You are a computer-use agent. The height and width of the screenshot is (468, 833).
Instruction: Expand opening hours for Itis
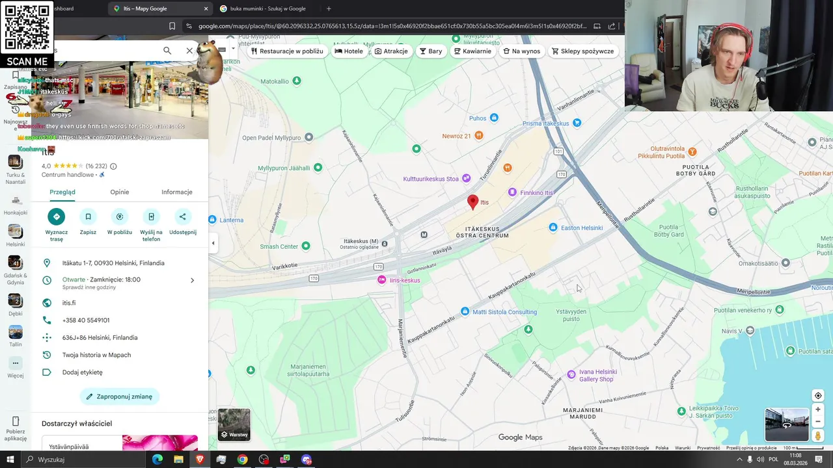tap(192, 280)
